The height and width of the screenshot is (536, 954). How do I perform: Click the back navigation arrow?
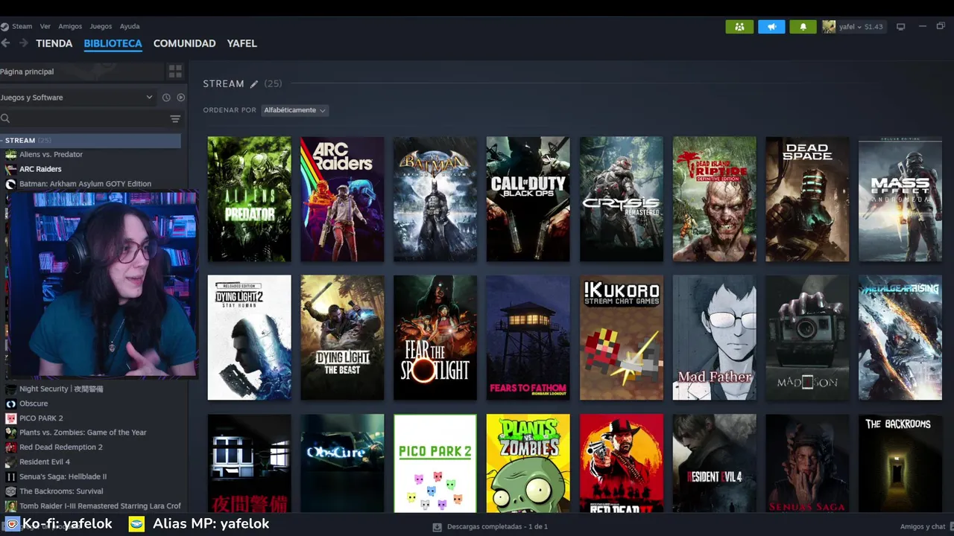[6, 43]
